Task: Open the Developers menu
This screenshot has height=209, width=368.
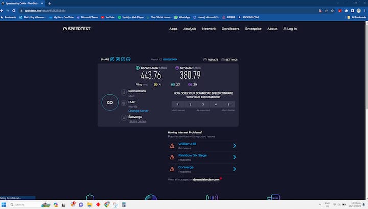Action: pos(231,29)
